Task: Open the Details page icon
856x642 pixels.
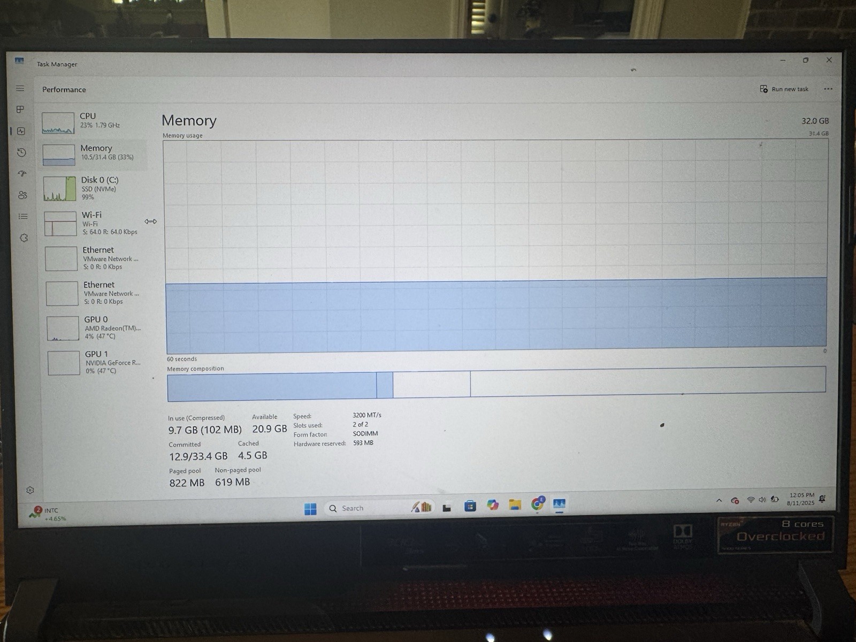Action: coord(23,216)
